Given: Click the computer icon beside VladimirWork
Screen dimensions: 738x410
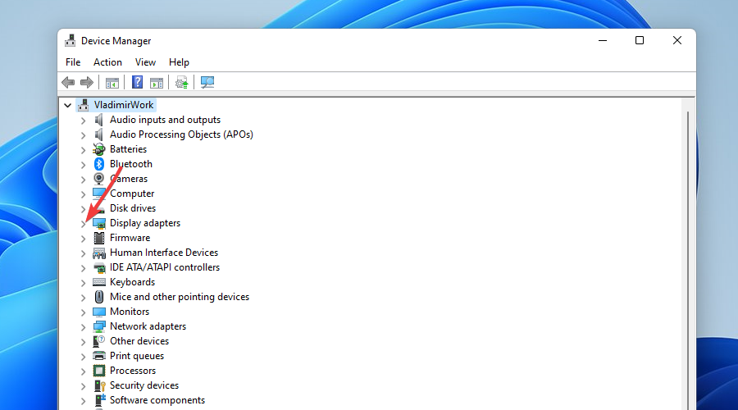Looking at the screenshot, I should [x=84, y=104].
